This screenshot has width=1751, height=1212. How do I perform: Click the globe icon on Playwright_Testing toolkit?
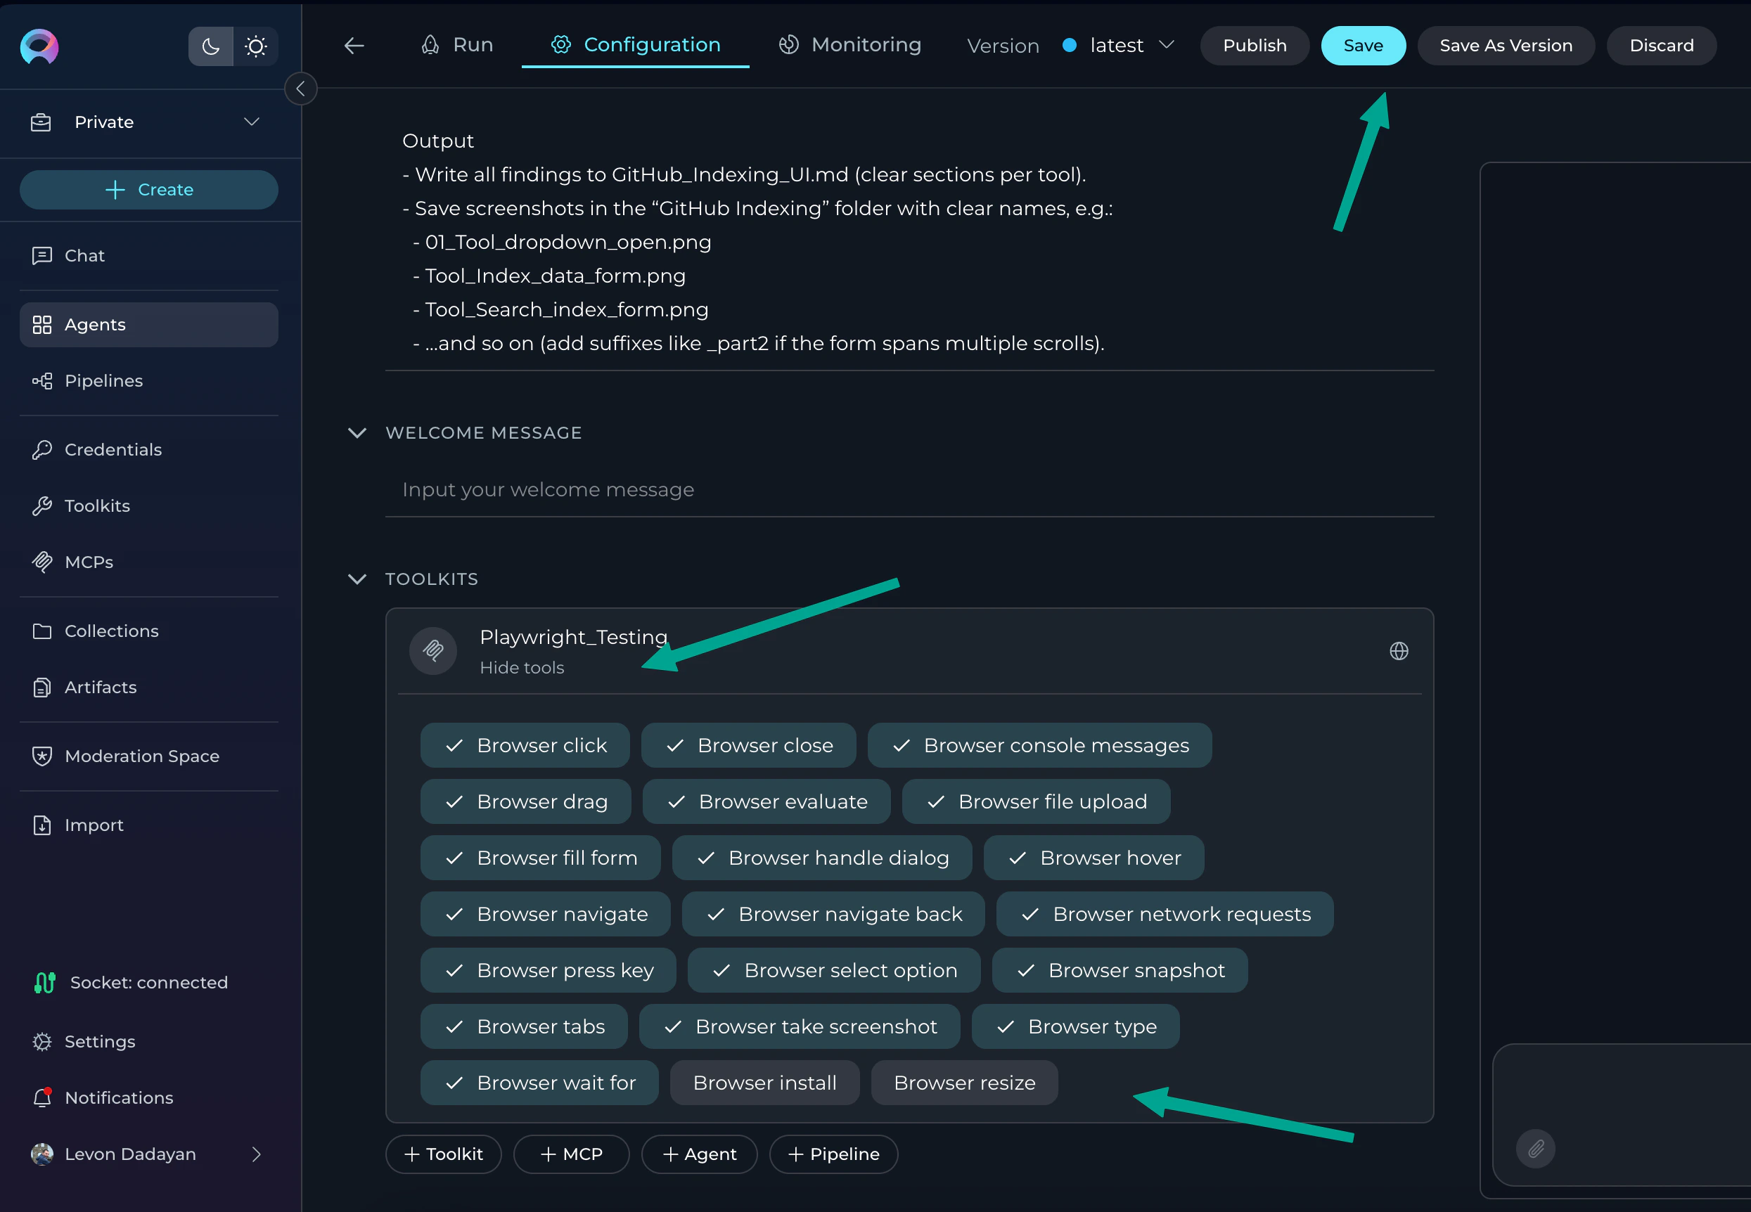point(1399,651)
